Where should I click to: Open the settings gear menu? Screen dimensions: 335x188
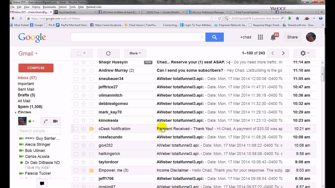[304, 53]
